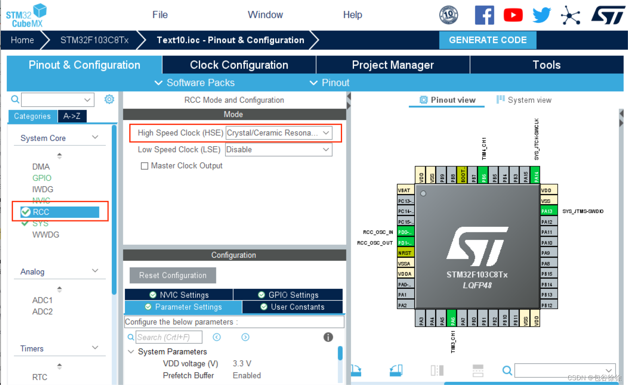
Task: Go to previous parameter search result arrow
Action: (217, 337)
